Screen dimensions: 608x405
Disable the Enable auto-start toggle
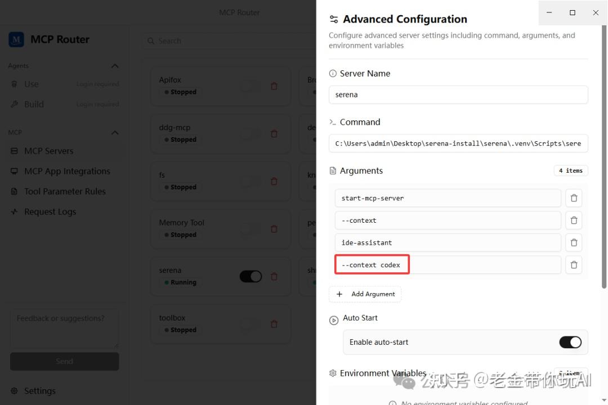tap(570, 342)
